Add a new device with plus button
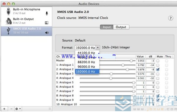 point(4,109)
